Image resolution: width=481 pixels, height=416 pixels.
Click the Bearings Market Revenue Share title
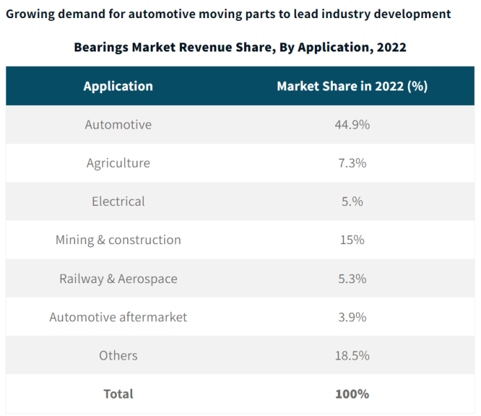click(241, 47)
